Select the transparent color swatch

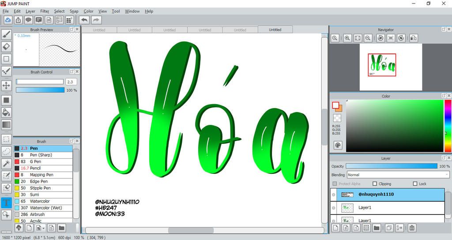click(337, 118)
